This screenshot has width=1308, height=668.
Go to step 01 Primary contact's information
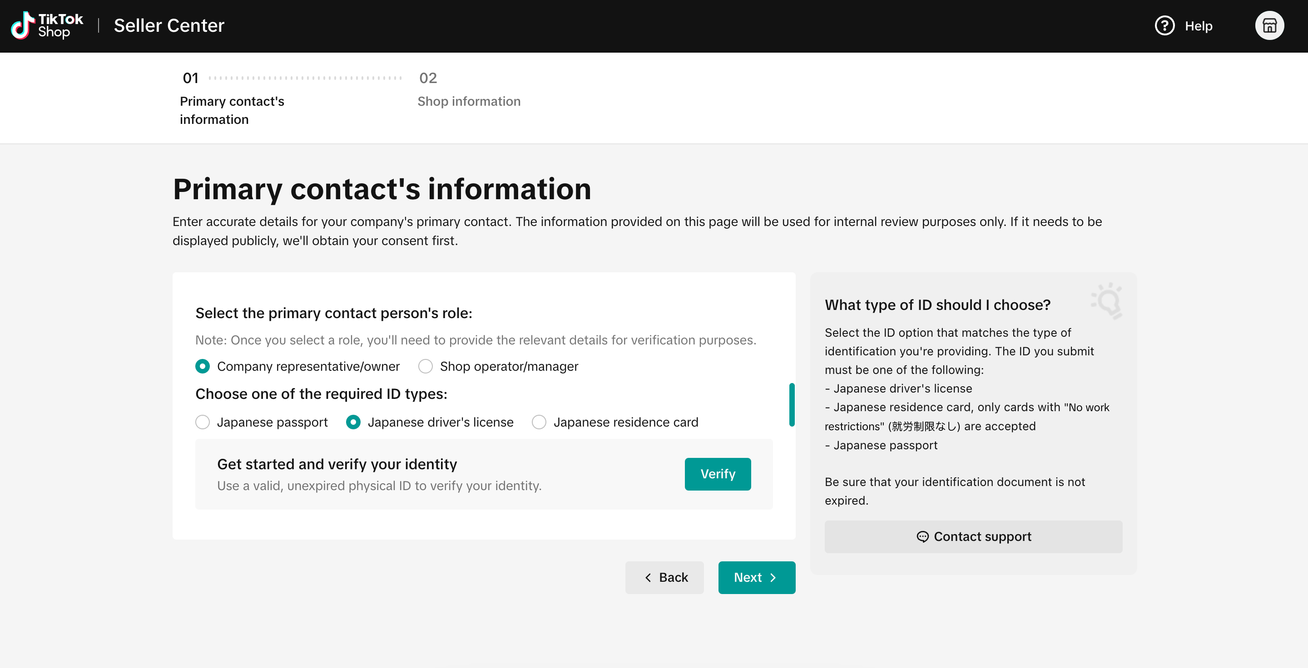click(x=232, y=101)
